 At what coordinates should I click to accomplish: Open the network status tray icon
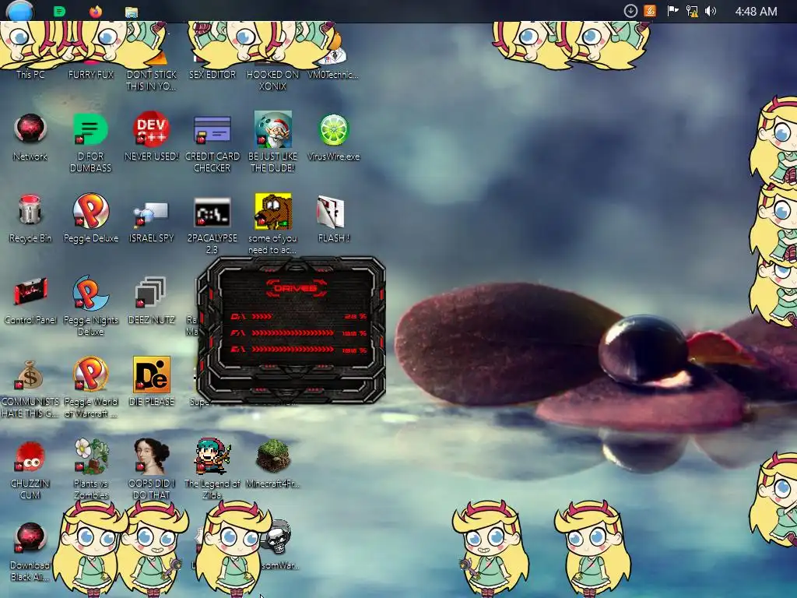pos(692,11)
